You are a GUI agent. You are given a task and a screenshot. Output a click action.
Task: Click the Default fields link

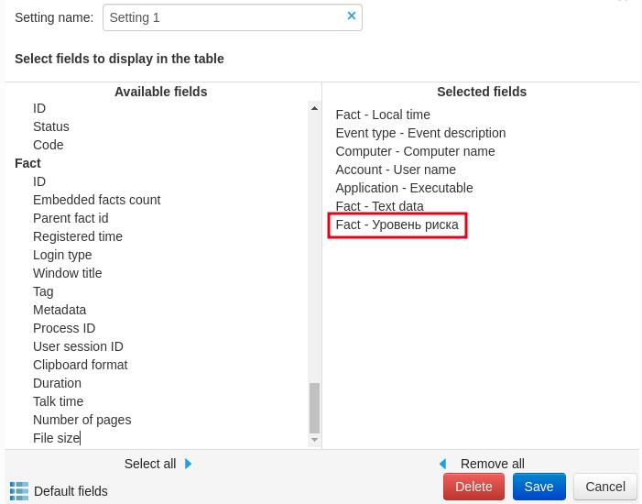[x=71, y=491]
